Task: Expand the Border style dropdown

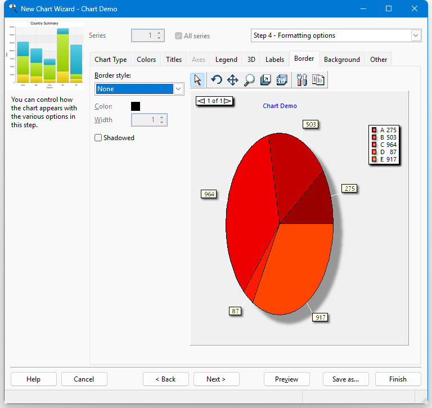Action: [178, 89]
